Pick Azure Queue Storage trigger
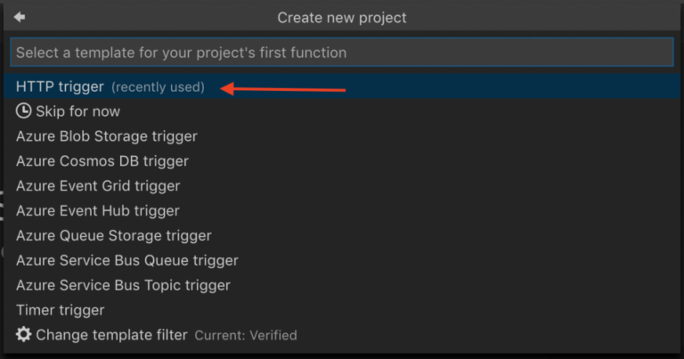 [x=113, y=236]
